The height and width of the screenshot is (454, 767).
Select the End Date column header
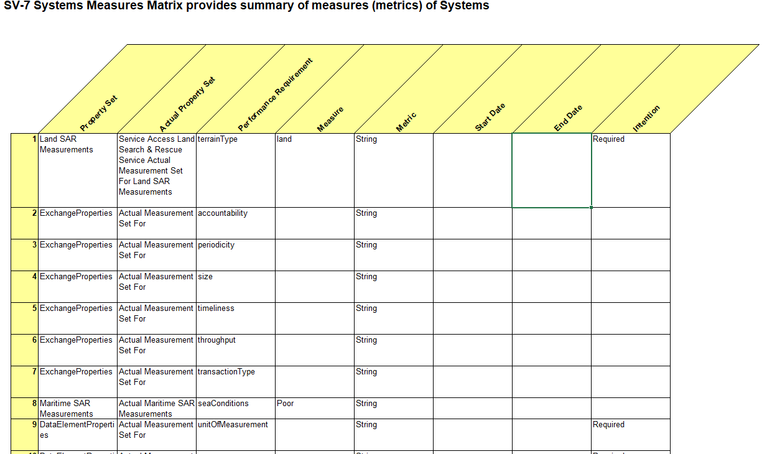pyautogui.click(x=568, y=118)
